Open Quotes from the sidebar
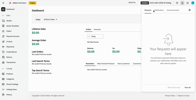The image size is (196, 100). [9, 21]
